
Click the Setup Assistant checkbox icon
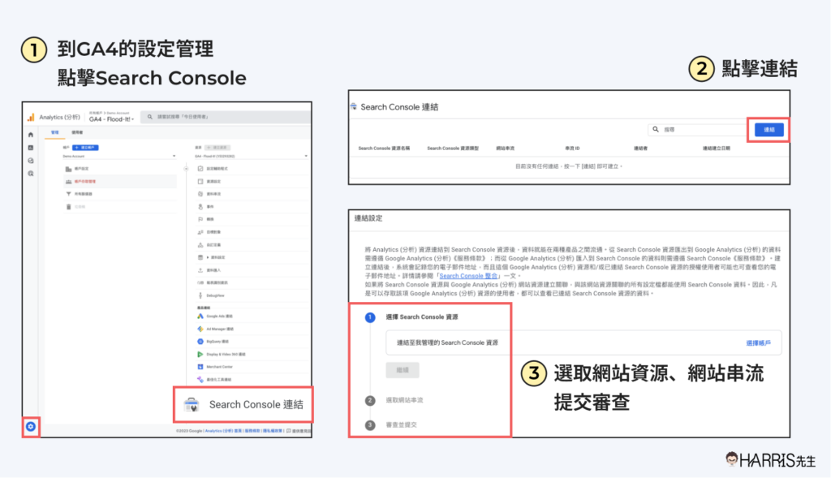(200, 169)
